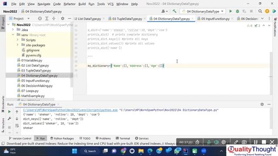This screenshot has height=156, width=278.
Task: Collapse the venv library root folder
Action: pyautogui.click(x=13, y=35)
